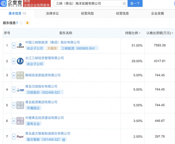
Task: Expand row 1 shareholder details
Action: point(14,45)
